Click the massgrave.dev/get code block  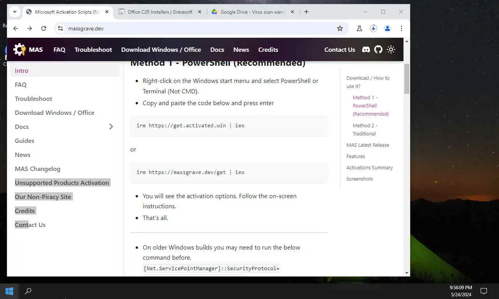click(229, 172)
